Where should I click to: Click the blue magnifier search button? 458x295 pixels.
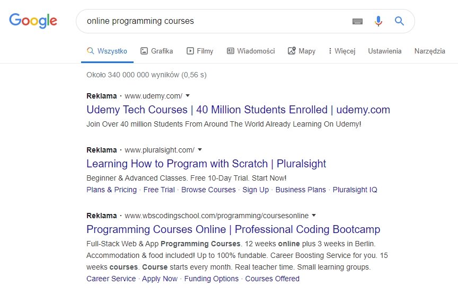click(x=399, y=21)
